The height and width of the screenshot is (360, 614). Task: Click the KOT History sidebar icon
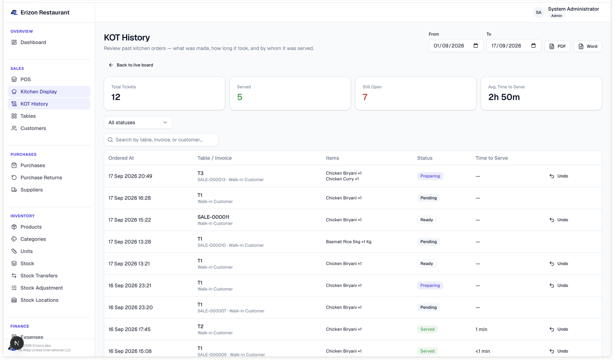point(14,104)
